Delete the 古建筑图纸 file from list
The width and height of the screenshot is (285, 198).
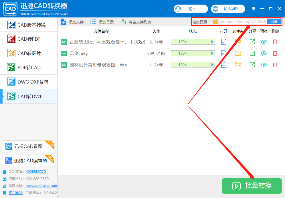275,42
